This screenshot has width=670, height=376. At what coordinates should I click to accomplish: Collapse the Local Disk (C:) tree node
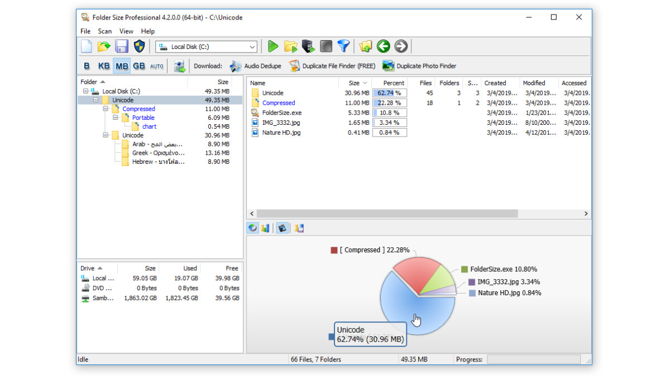coord(85,91)
